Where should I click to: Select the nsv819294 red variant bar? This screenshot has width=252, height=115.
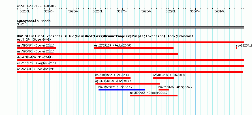click(x=163, y=78)
